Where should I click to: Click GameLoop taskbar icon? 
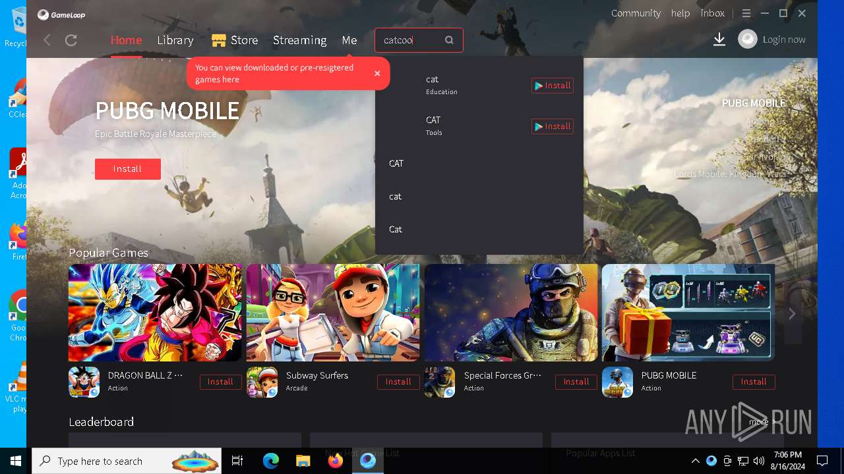point(368,461)
